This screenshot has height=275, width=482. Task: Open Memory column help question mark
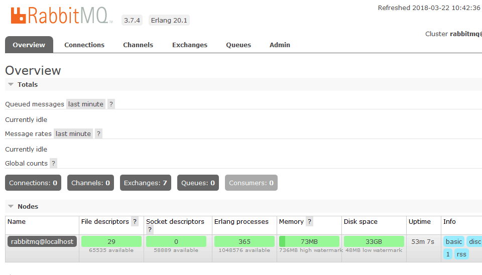point(310,222)
